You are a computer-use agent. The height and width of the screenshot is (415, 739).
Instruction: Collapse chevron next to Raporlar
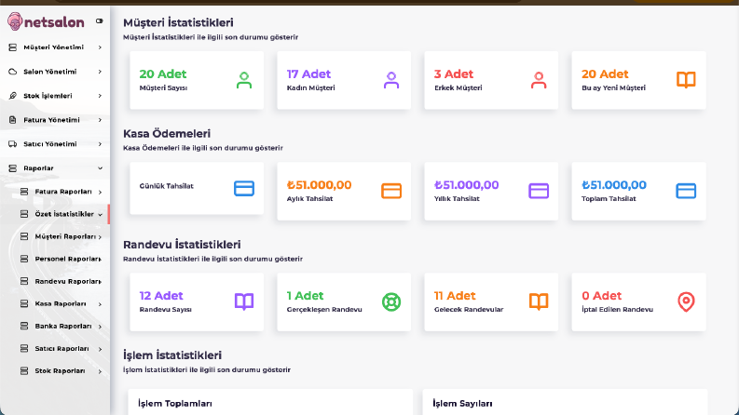tap(100, 168)
